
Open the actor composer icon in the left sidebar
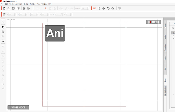click(3, 27)
